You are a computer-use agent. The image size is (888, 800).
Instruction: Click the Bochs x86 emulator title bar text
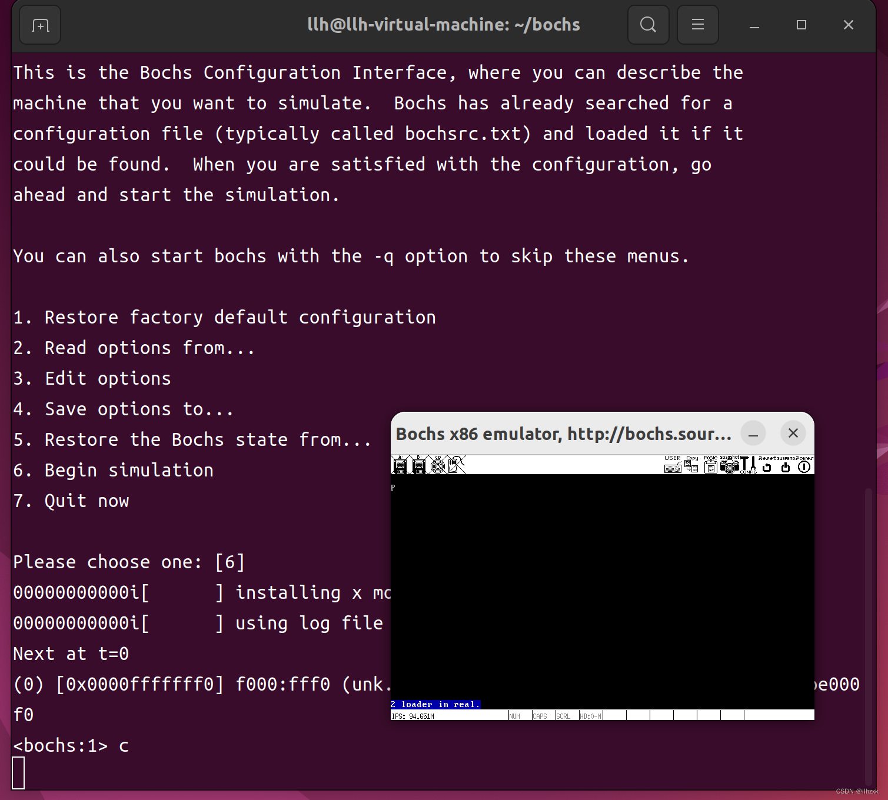coord(563,434)
